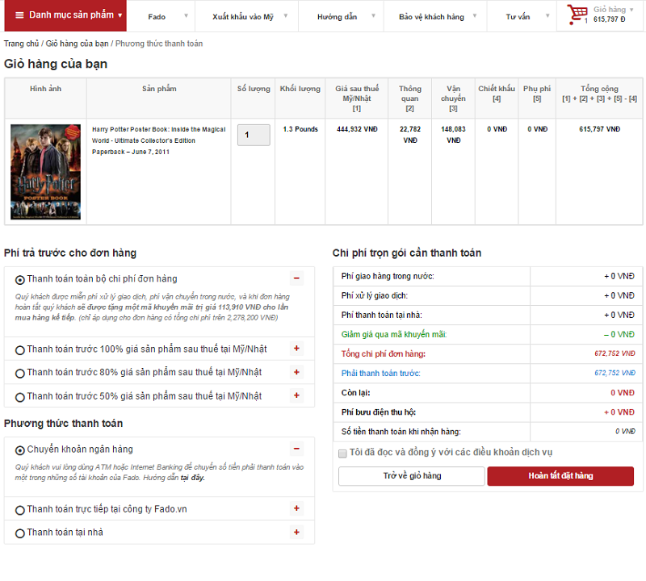This screenshot has height=581, width=646.
Task: Collapse the 'Chuyển khoản ngân hàng' minus icon
Action: point(296,449)
